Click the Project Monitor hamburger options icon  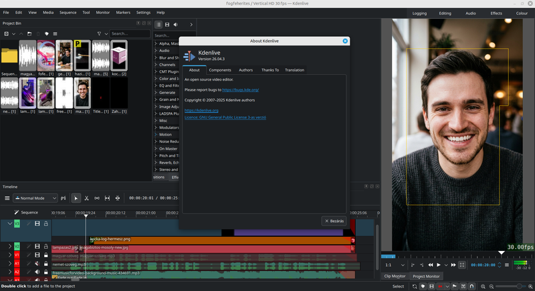[507, 265]
